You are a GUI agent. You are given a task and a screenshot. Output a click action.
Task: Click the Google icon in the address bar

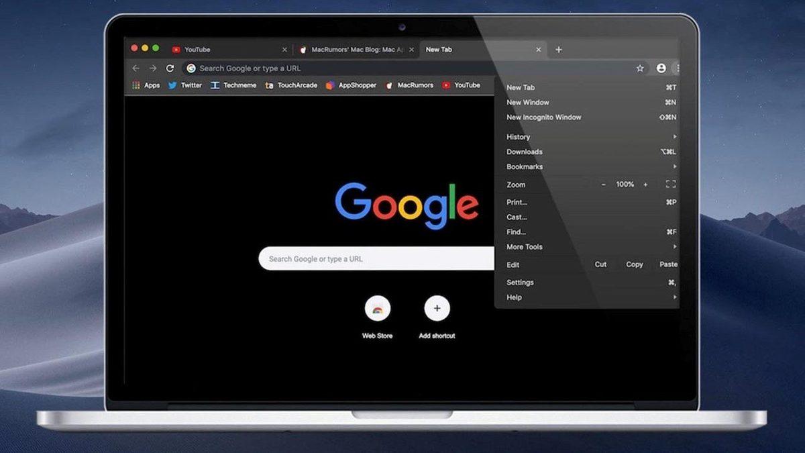pos(191,68)
